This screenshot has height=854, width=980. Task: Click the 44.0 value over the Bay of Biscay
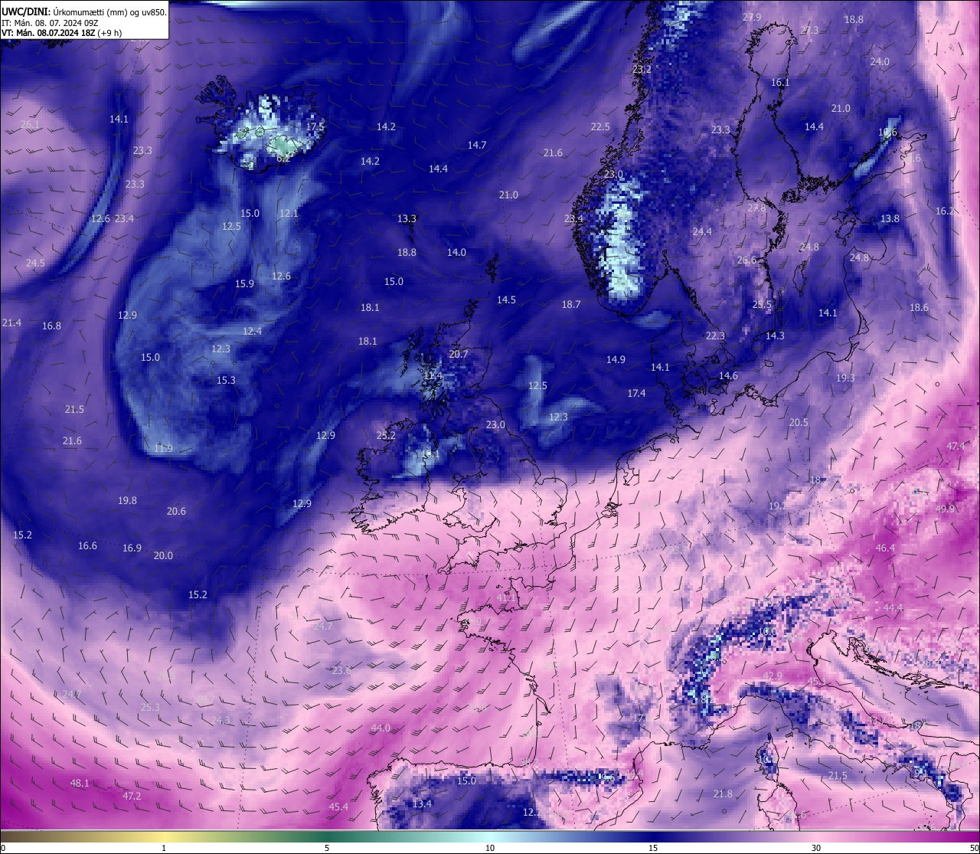pos(381,728)
